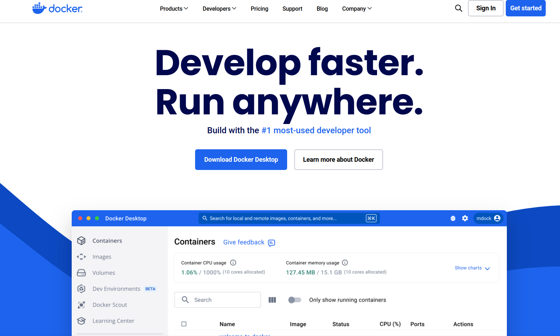
Task: Click the mdock user avatar icon
Action: pos(497,218)
